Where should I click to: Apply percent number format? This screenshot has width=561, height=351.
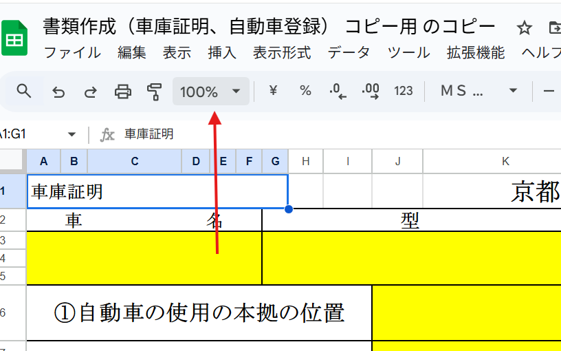(x=305, y=91)
